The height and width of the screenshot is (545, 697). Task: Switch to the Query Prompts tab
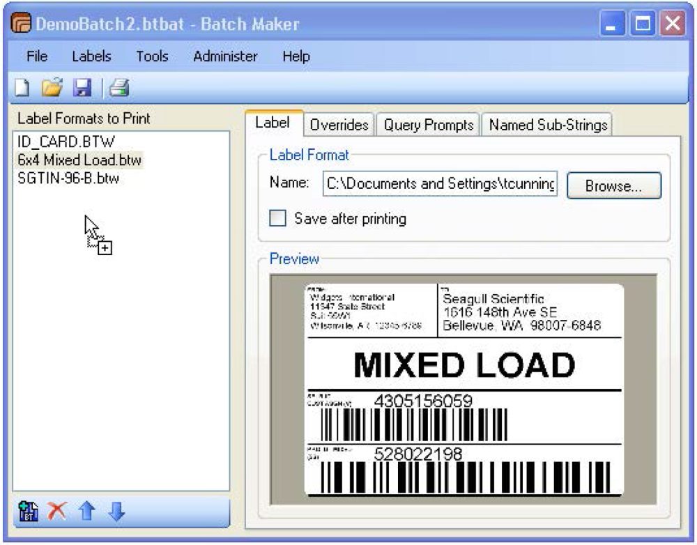(x=427, y=123)
